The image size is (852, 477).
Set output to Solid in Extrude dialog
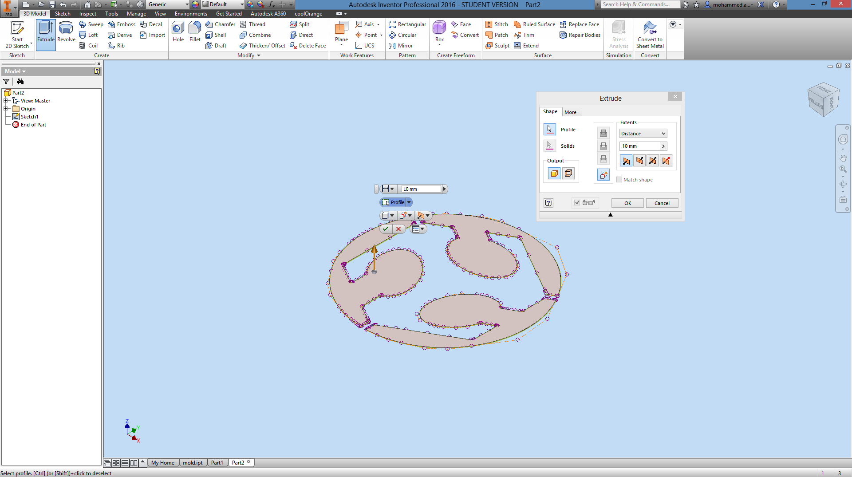click(x=554, y=173)
